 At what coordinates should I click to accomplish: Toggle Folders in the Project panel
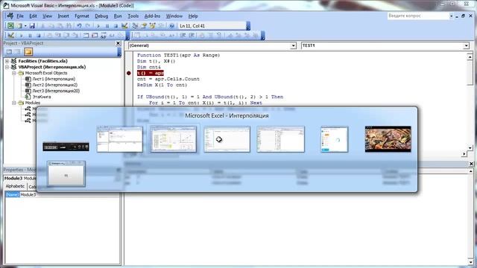[x=28, y=52]
